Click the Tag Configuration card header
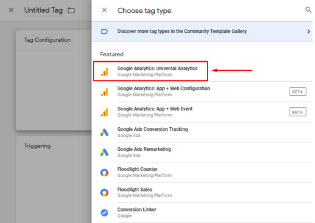315x223 pixels. pyautogui.click(x=53, y=40)
